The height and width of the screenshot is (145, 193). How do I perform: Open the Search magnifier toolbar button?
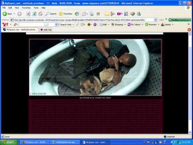51,14
